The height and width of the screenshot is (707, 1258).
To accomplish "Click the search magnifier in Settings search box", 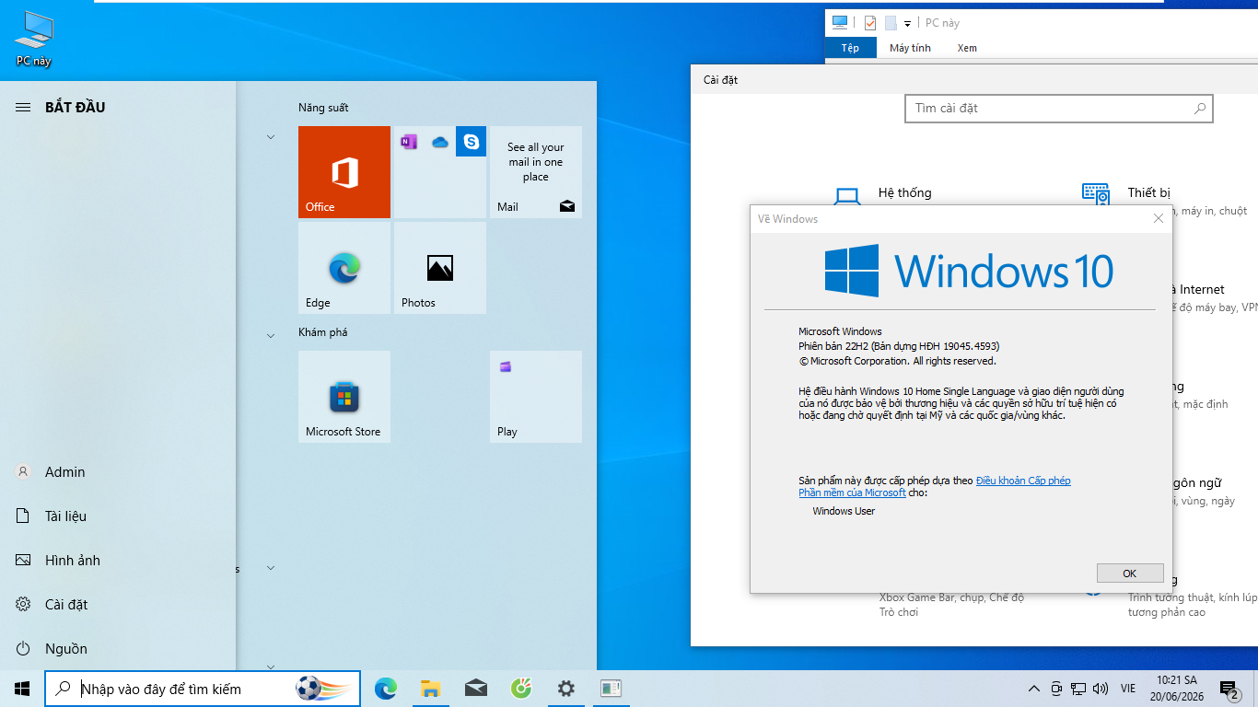I will [x=1199, y=109].
